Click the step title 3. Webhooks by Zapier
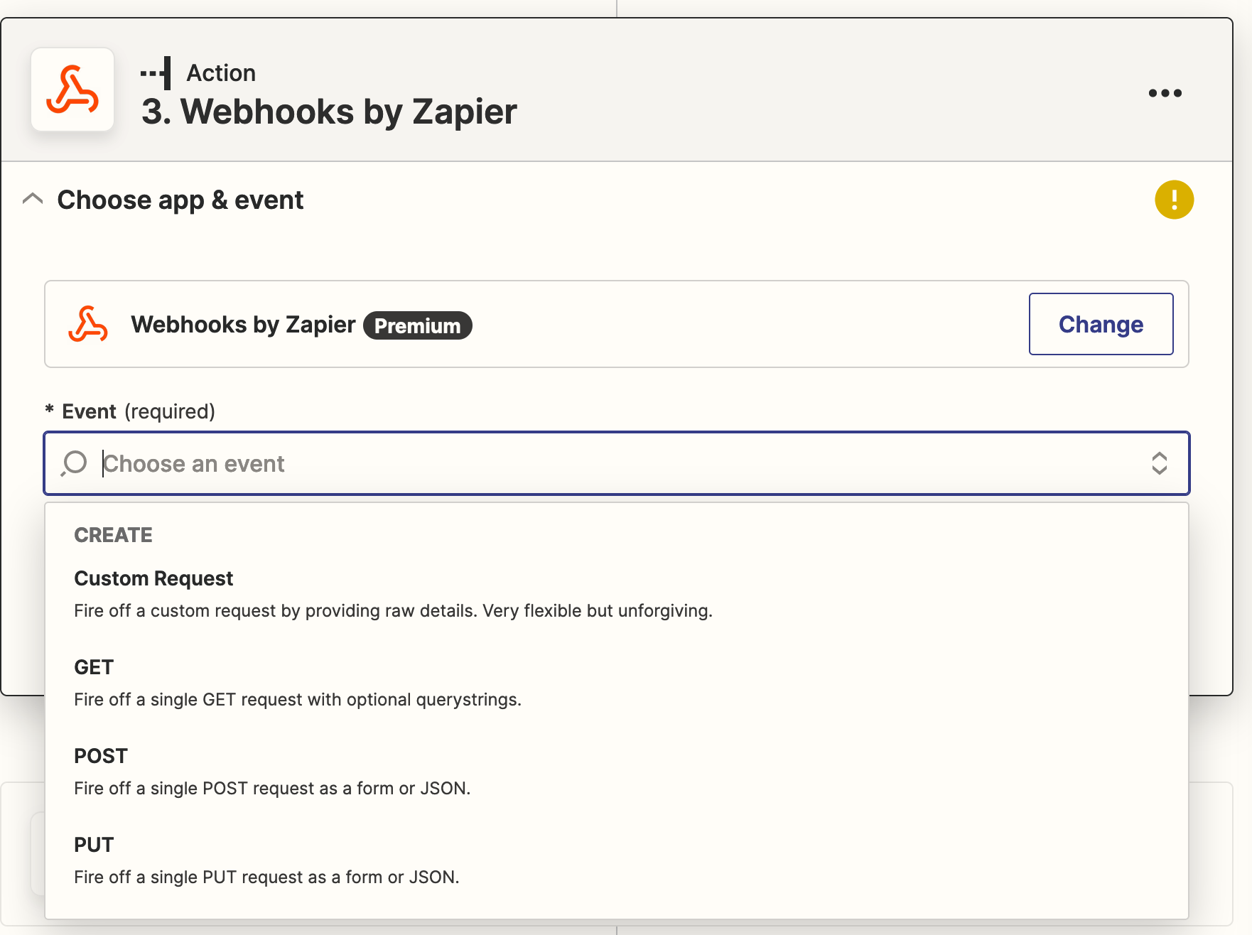Image resolution: width=1252 pixels, height=935 pixels. click(329, 112)
